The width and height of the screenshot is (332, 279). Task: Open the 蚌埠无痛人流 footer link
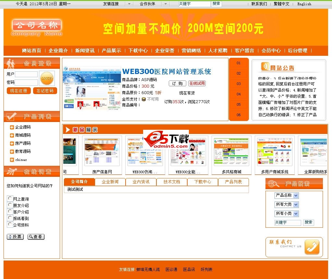(x=148, y=270)
